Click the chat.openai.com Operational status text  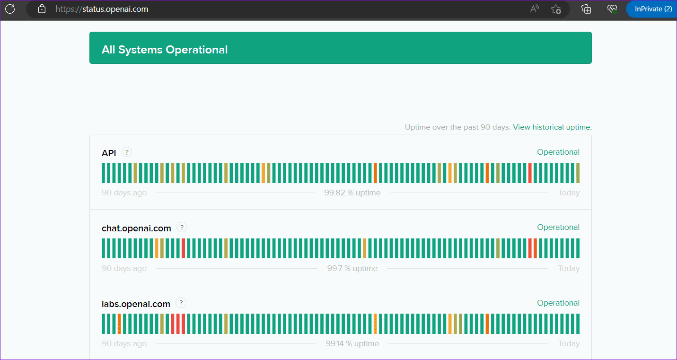[558, 227]
